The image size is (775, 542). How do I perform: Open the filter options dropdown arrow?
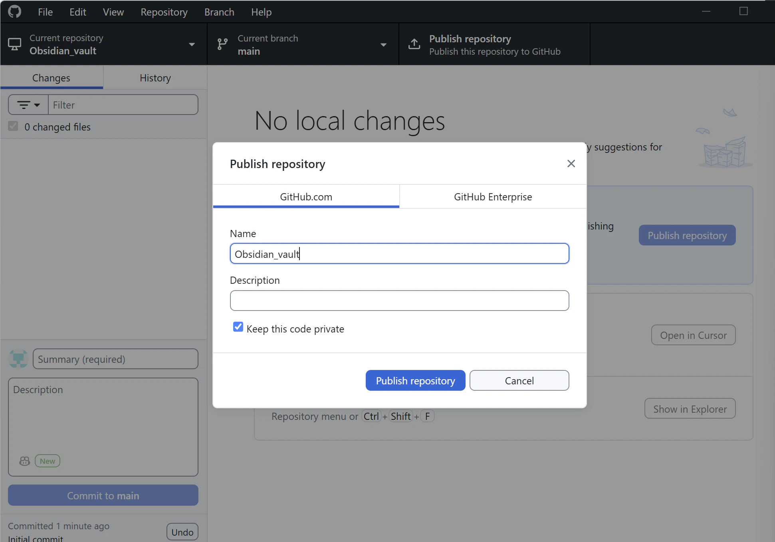[x=37, y=105]
